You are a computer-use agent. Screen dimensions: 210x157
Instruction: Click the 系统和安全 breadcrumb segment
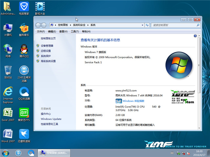[x=79, y=25]
